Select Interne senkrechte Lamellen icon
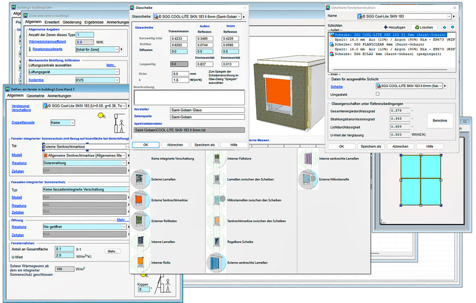 coord(308,159)
